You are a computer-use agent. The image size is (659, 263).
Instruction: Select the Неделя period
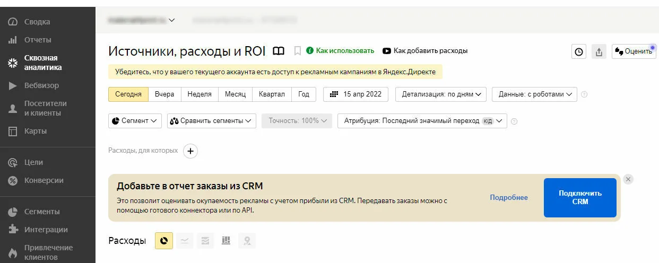200,94
